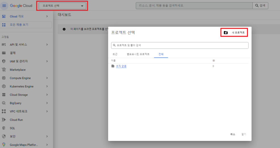
Task: Click the 열기 button in the dialog
Action: 244,134
